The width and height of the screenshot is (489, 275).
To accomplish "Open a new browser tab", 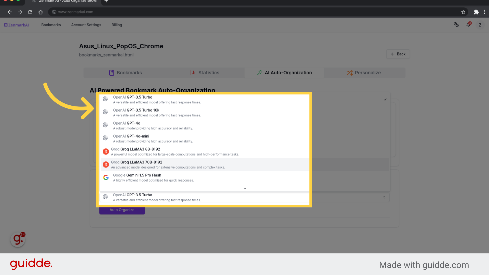I will (x=106, y=1).
